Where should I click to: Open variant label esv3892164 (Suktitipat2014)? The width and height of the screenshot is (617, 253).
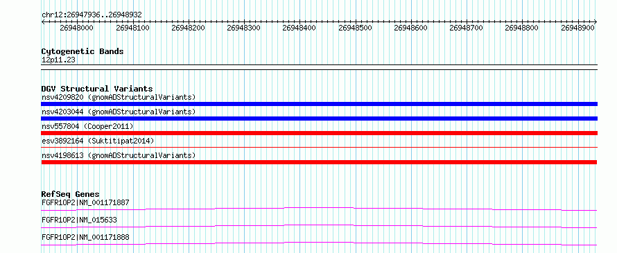pos(98,141)
